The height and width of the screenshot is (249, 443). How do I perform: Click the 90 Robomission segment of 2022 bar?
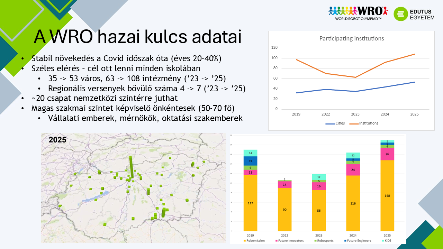[x=284, y=210]
